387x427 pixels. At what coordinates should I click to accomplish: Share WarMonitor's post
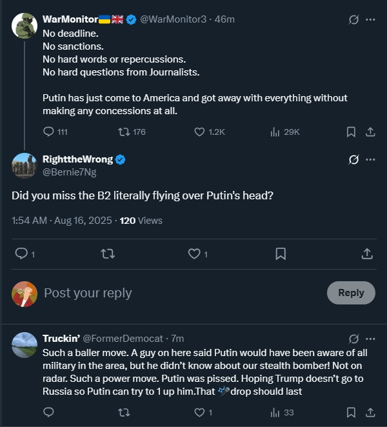(x=370, y=132)
